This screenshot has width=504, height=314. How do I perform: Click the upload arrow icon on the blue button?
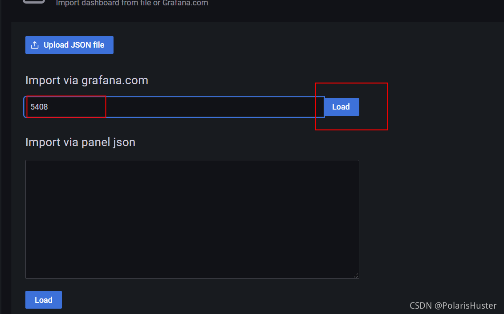35,45
